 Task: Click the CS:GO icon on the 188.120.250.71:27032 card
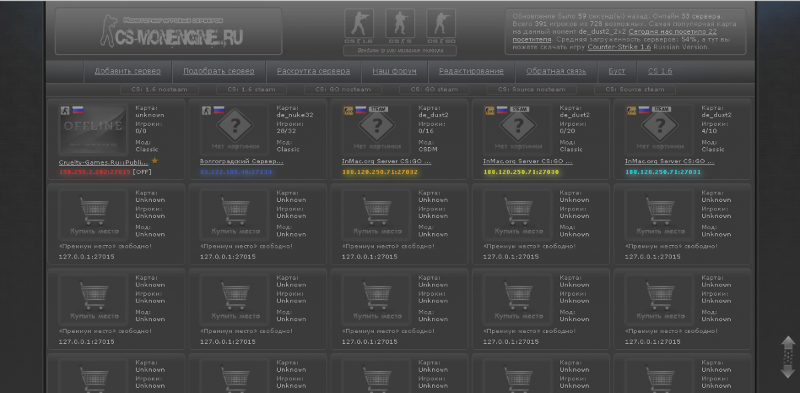(x=348, y=110)
